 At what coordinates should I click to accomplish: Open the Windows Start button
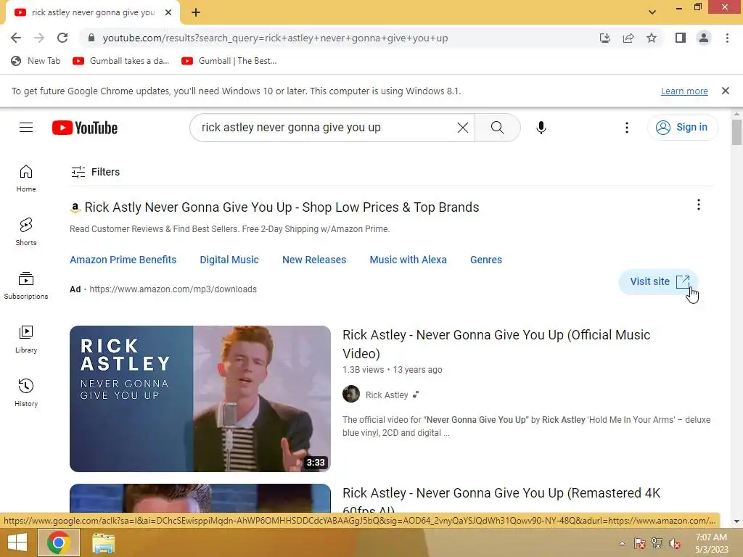click(17, 542)
